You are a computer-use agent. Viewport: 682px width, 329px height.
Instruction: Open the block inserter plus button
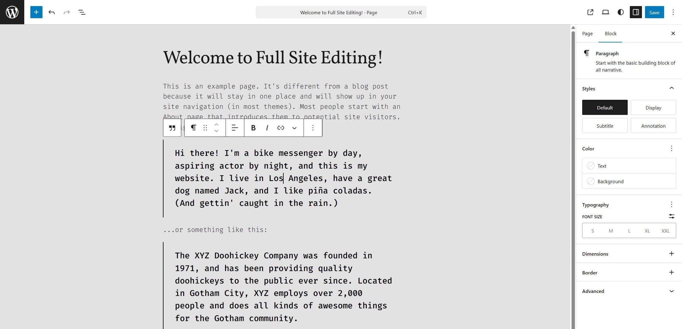(36, 12)
